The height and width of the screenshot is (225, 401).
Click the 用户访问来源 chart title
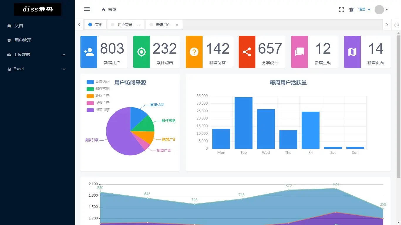click(130, 83)
